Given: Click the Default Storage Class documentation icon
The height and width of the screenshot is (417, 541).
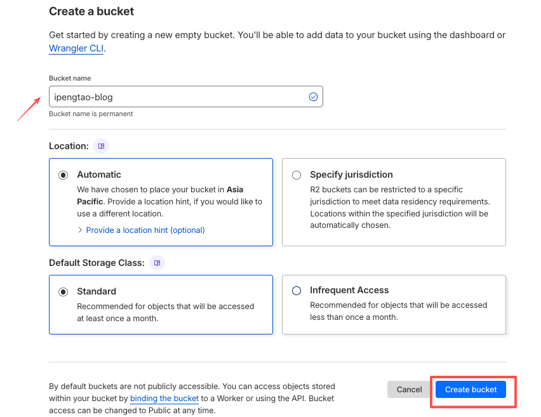Looking at the screenshot, I should [157, 263].
